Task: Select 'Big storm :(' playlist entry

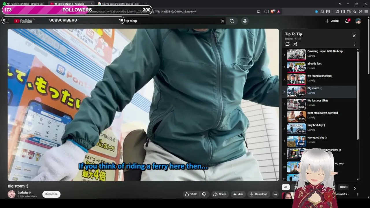Action: coord(319,92)
